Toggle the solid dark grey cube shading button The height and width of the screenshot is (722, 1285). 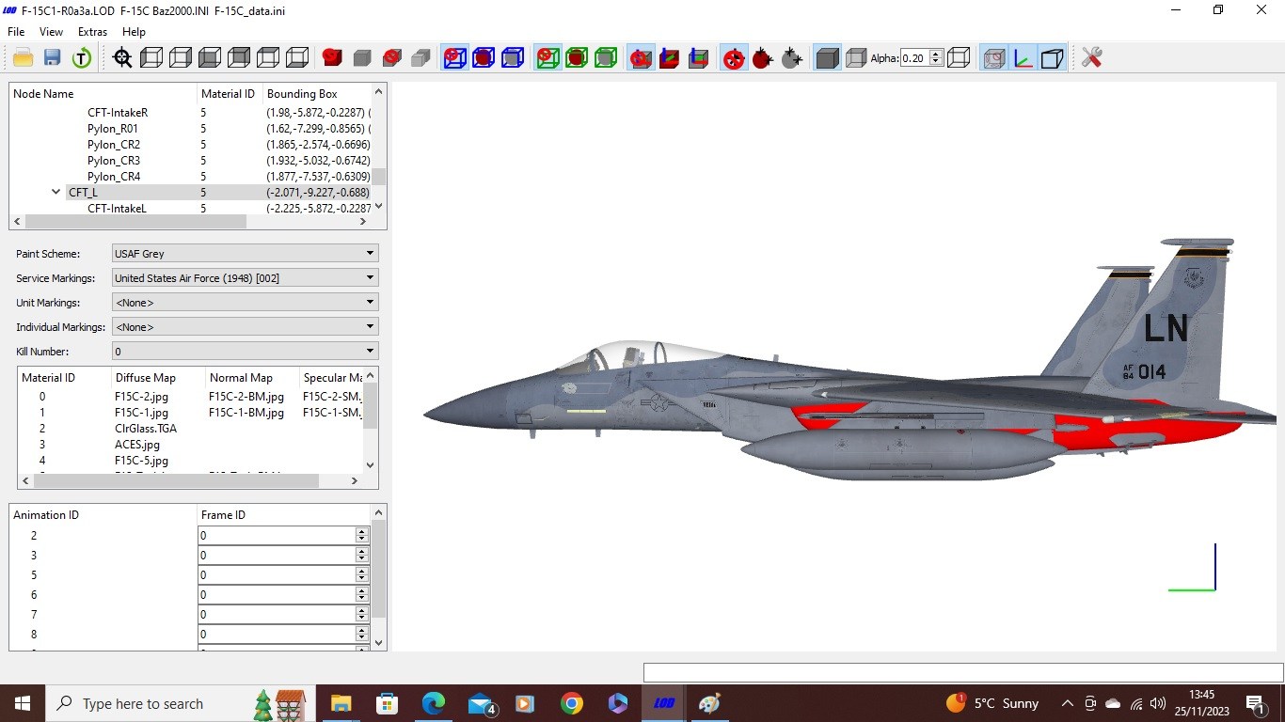827,58
